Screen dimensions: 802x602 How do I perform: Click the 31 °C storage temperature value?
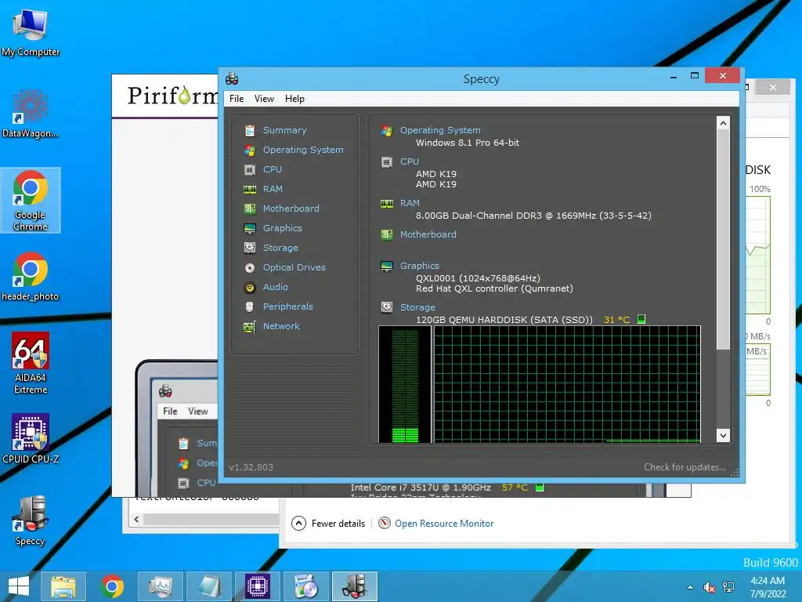(x=616, y=320)
